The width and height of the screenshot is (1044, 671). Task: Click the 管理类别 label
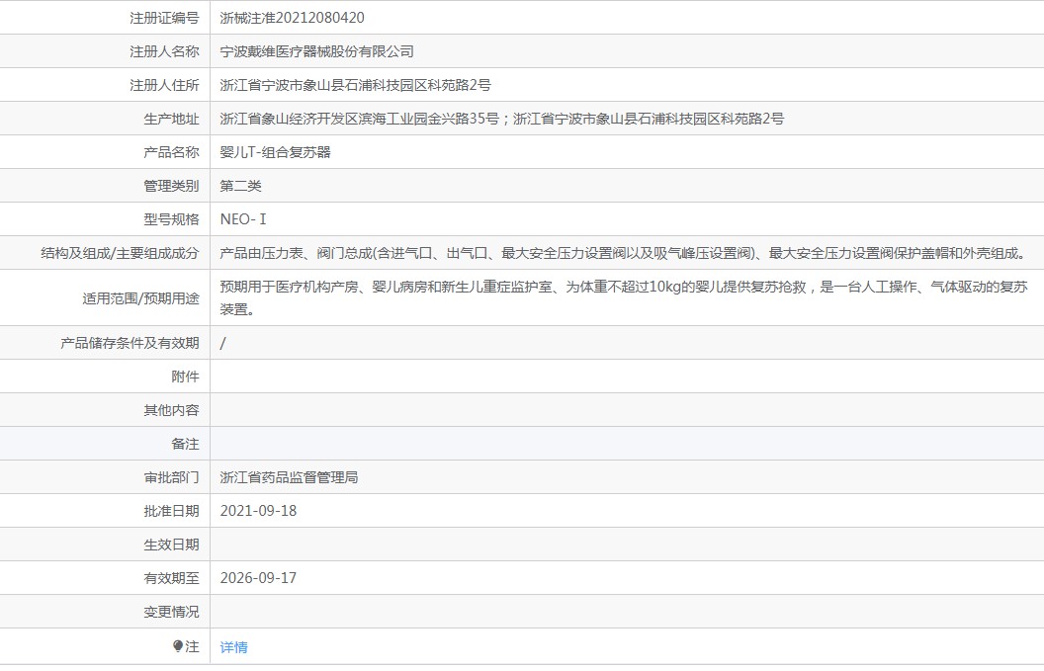pos(171,186)
